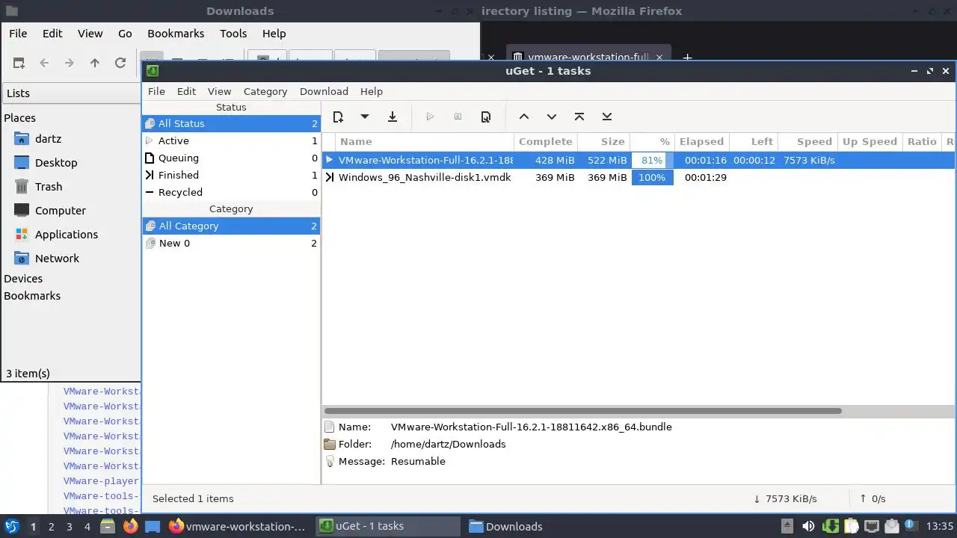Click the save/download arrow icon in uGet toolbar
The height and width of the screenshot is (538, 957).
[392, 117]
